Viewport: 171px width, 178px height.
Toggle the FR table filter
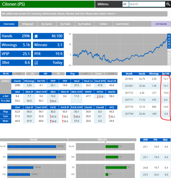pos(58,74)
